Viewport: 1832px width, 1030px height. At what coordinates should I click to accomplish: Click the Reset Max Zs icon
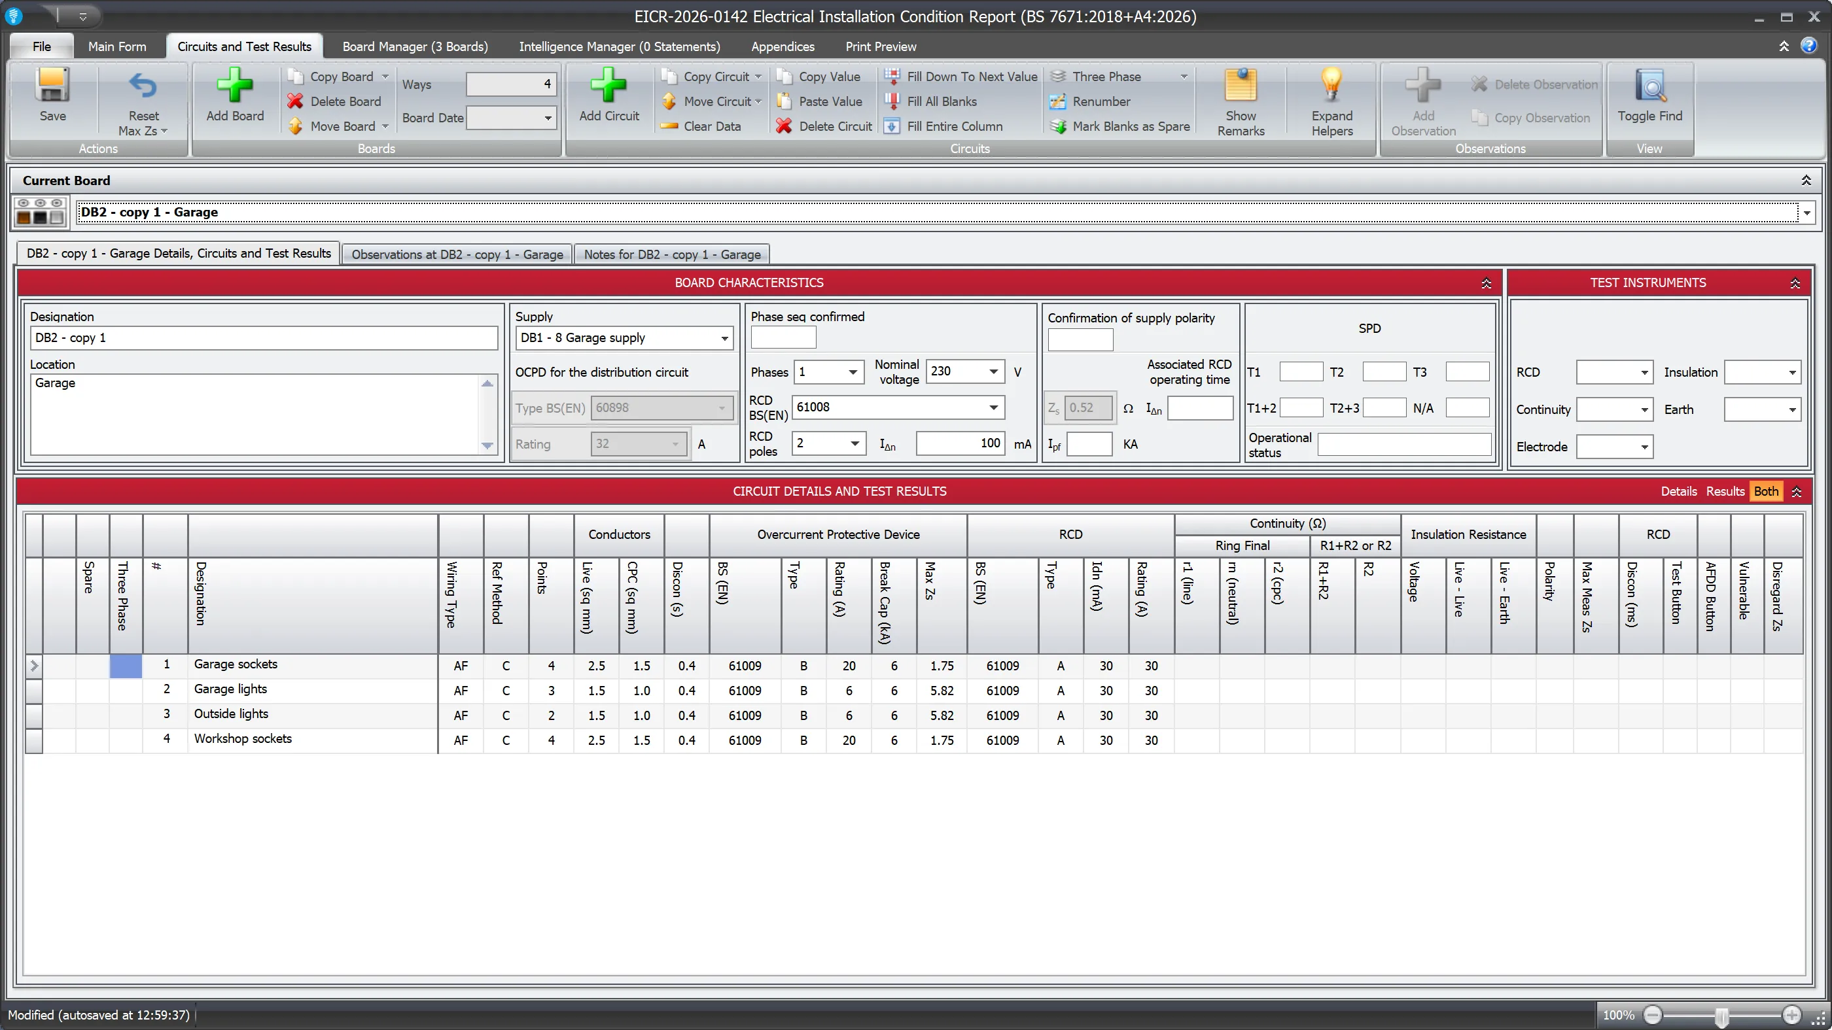(x=143, y=86)
